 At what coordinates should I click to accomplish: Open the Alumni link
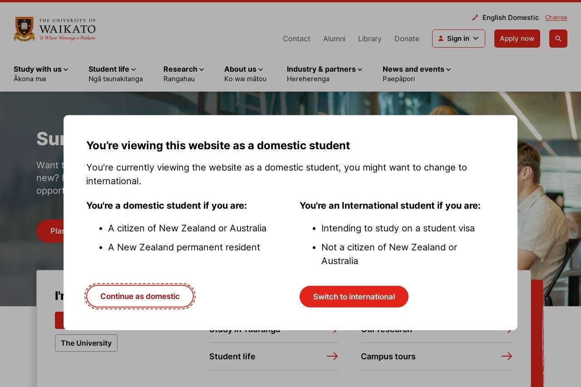click(x=334, y=39)
